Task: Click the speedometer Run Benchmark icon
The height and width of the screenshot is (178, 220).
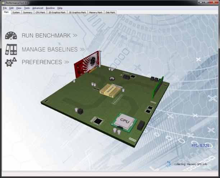Action: pos(11,35)
